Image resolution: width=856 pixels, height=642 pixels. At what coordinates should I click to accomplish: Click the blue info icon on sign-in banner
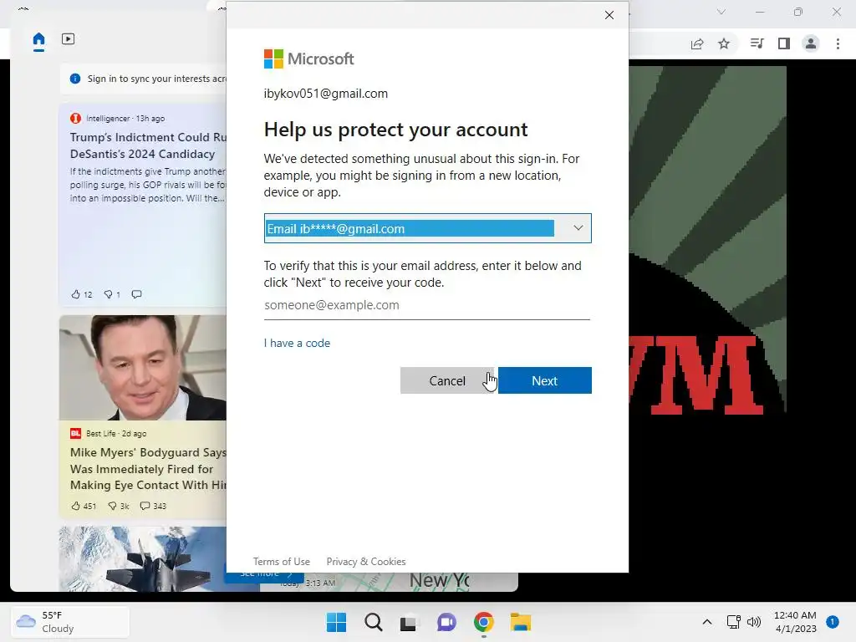click(75, 79)
